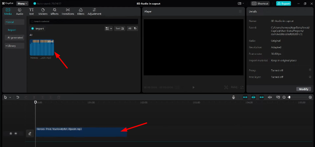Click the Delete trash icon in timeline toolbar
Screen dimensions: 315x147
(x=59, y=97)
